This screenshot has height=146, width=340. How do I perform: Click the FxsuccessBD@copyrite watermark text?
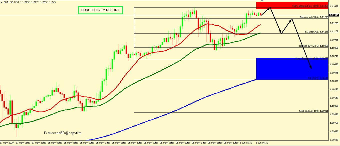pos(63,133)
